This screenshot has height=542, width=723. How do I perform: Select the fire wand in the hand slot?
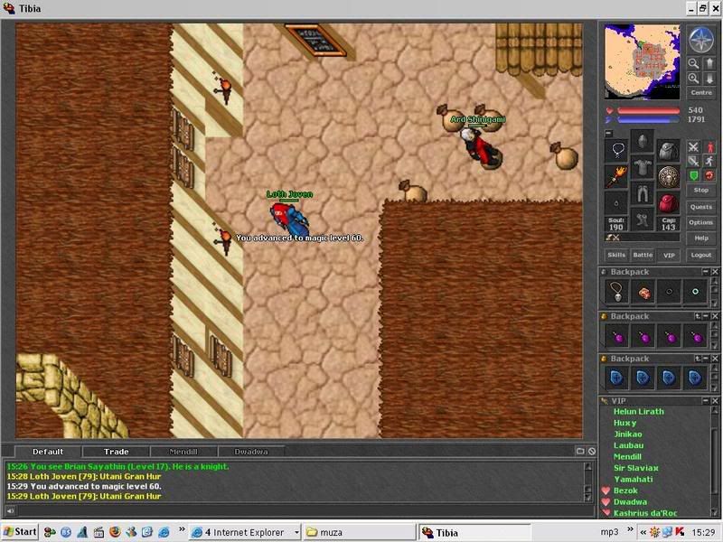click(616, 176)
